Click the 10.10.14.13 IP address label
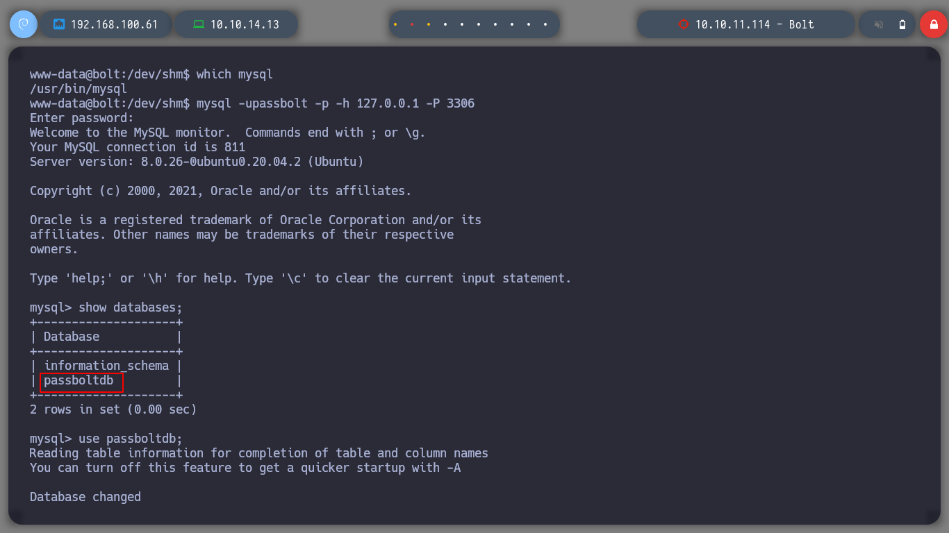This screenshot has width=949, height=533. 245,24
